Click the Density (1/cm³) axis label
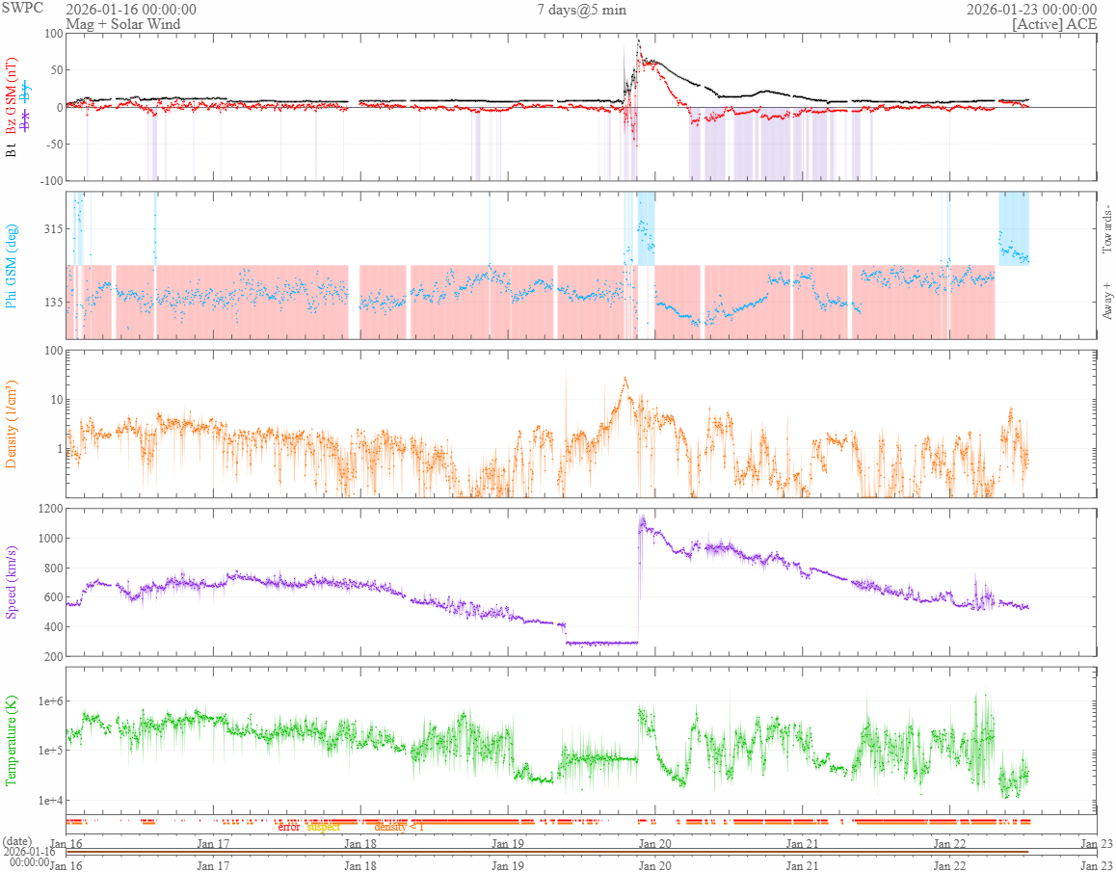This screenshot has height=872, width=1116. tap(12, 424)
